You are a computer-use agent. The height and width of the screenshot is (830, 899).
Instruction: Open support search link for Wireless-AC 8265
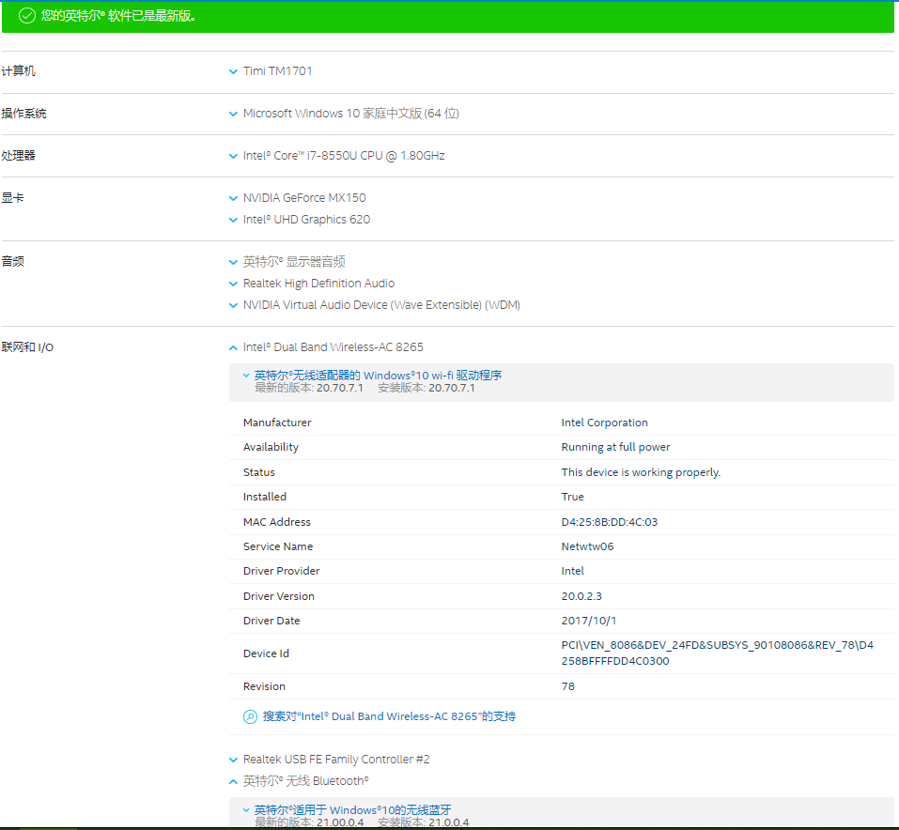[x=389, y=716]
